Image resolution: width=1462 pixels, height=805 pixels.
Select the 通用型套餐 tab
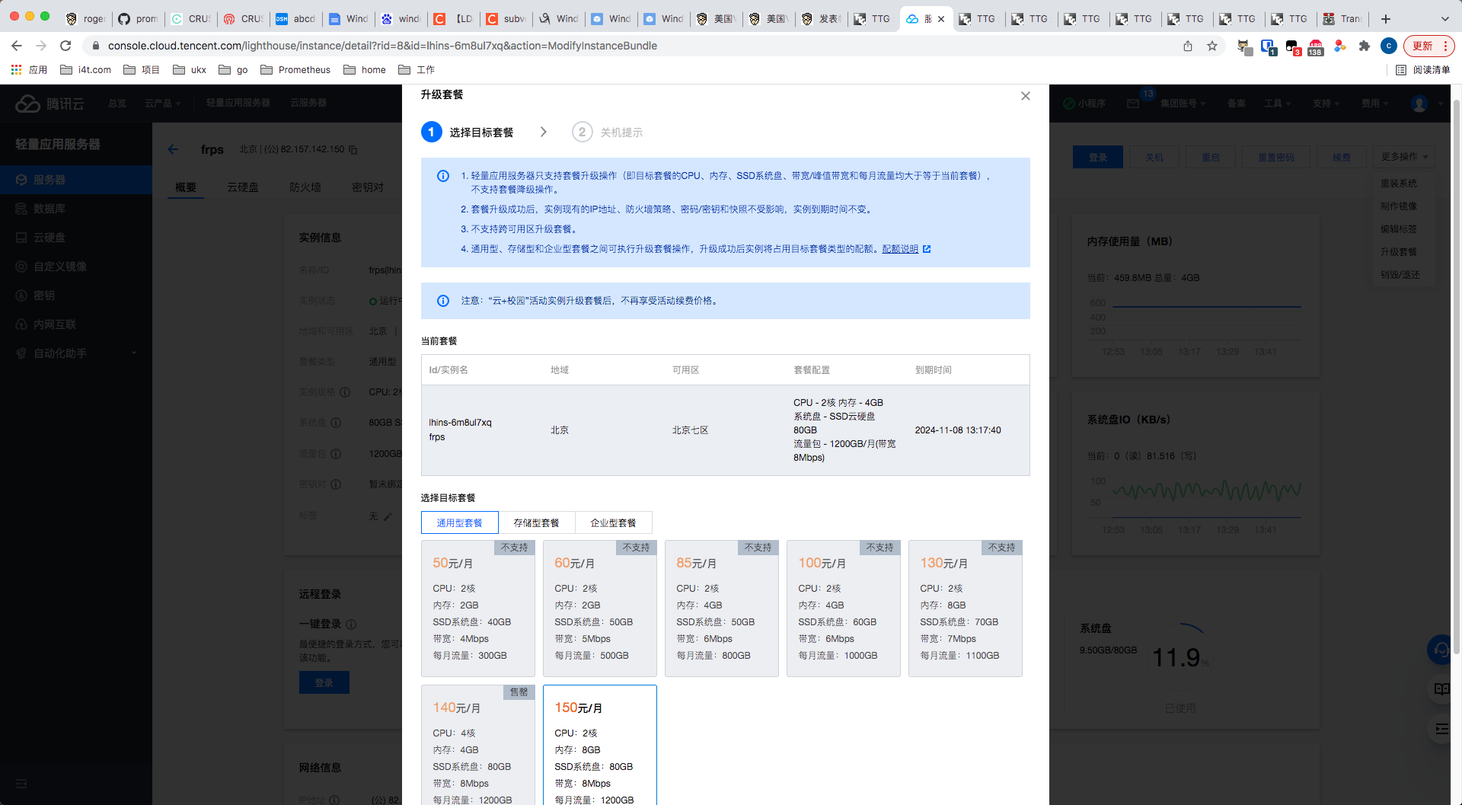click(x=459, y=522)
